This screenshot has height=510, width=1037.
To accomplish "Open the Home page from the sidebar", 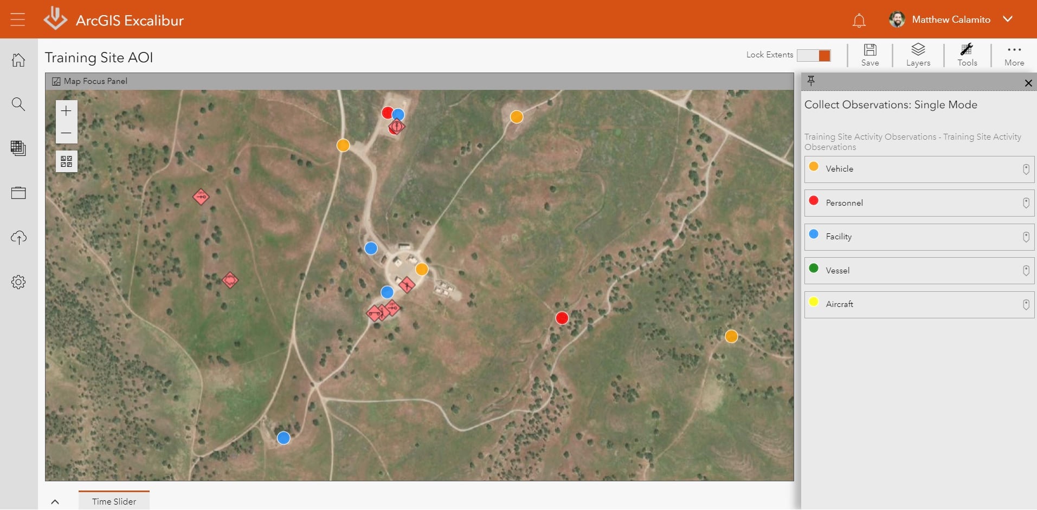I will click(18, 60).
